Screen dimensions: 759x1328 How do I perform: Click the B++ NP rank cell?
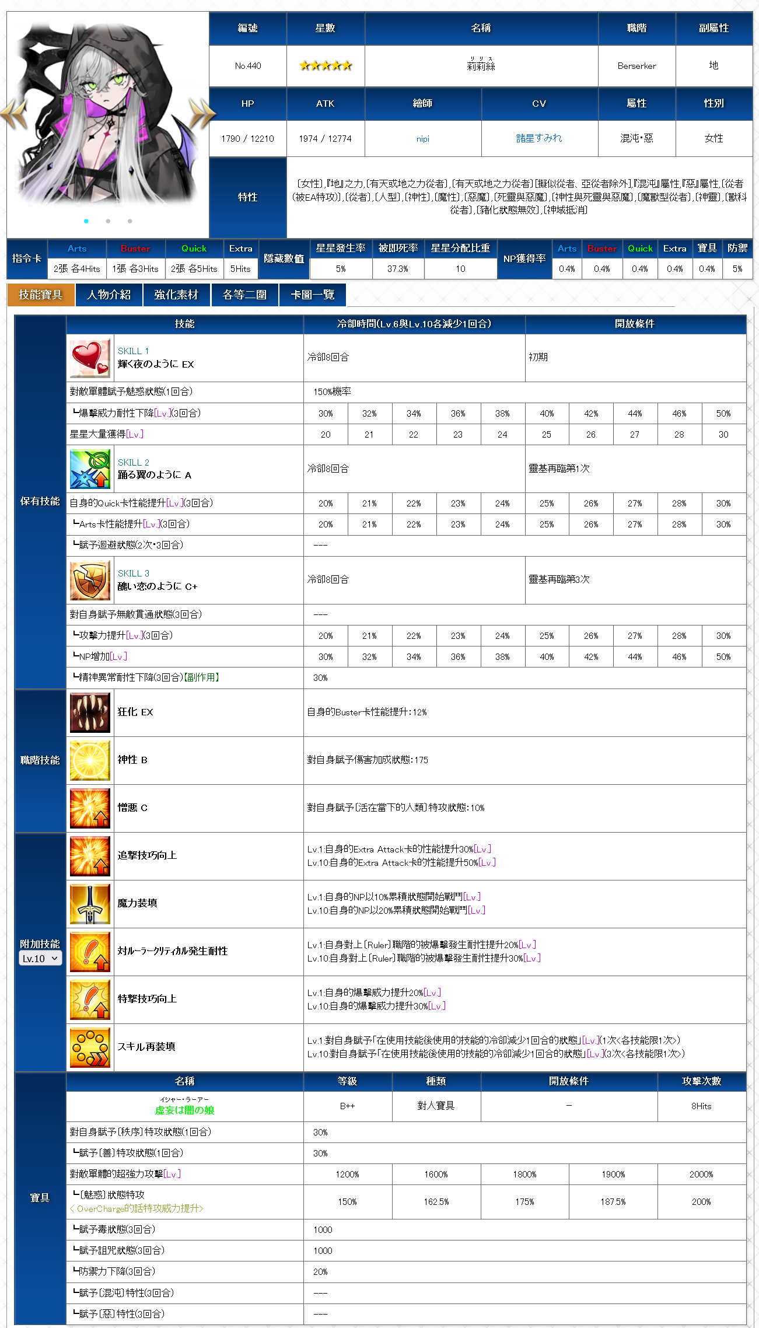[x=347, y=1106]
